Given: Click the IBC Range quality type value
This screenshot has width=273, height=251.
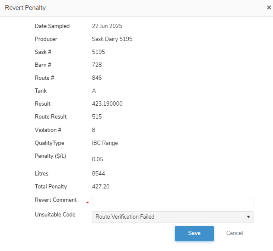Looking at the screenshot, I should click(105, 143).
